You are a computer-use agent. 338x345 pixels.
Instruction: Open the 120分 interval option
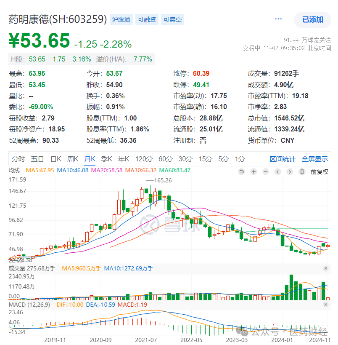click(144, 159)
